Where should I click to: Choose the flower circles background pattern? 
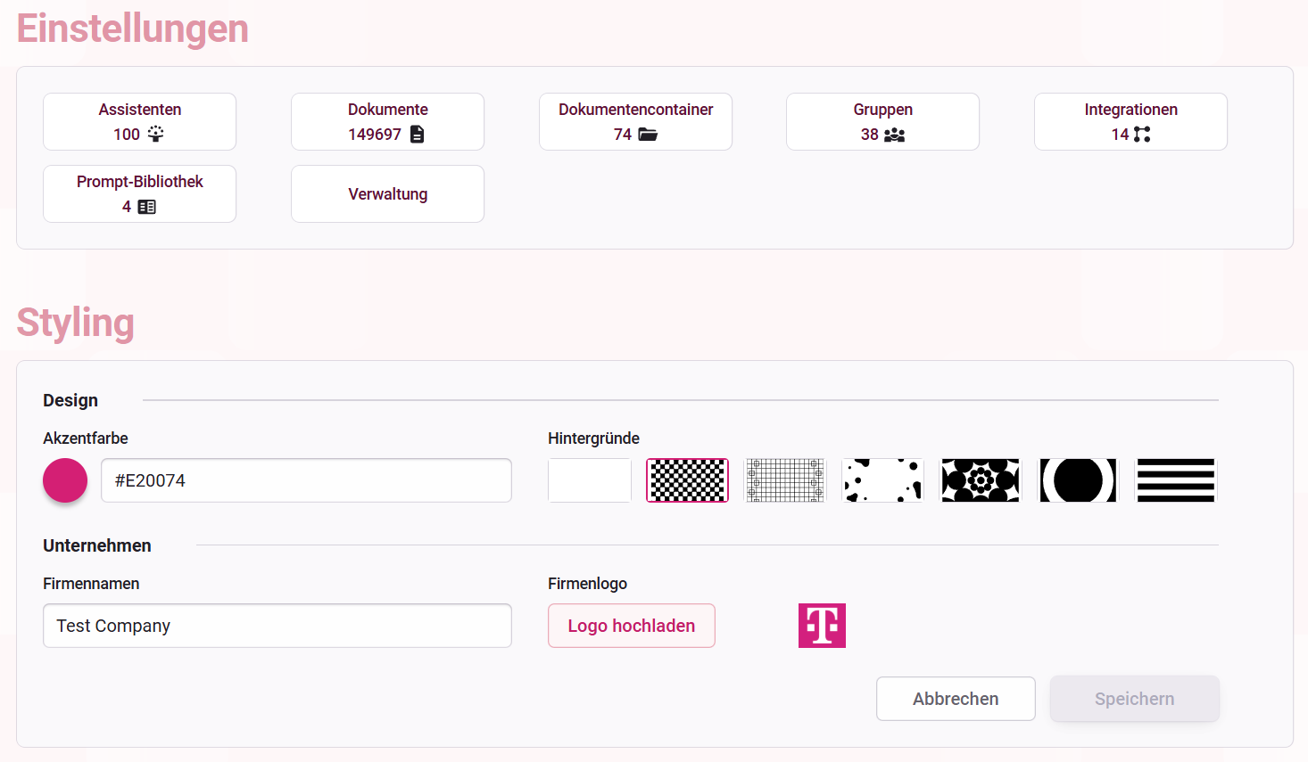tap(981, 480)
